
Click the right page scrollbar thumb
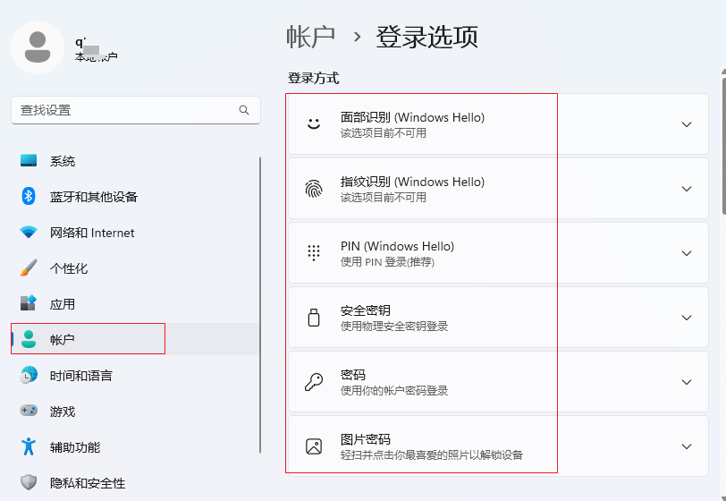(723, 144)
